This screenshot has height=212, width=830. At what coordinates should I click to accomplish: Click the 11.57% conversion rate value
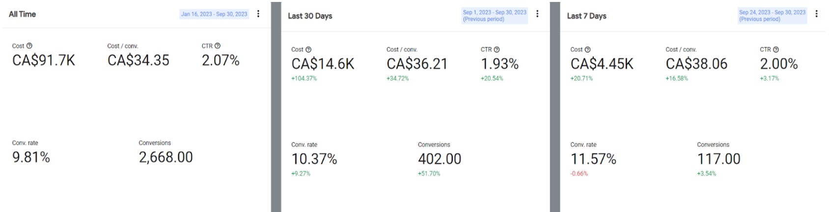click(x=593, y=159)
